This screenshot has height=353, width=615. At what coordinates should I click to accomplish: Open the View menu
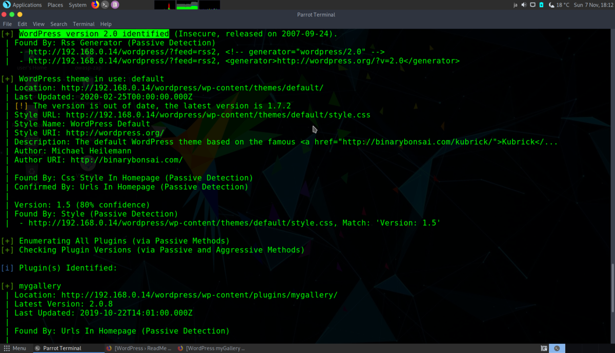pyautogui.click(x=38, y=24)
